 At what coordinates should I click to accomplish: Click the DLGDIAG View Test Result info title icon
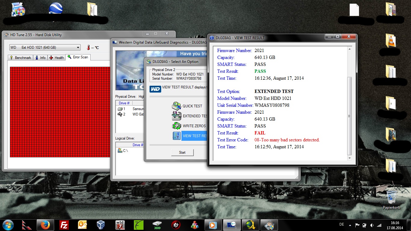pos(212,38)
